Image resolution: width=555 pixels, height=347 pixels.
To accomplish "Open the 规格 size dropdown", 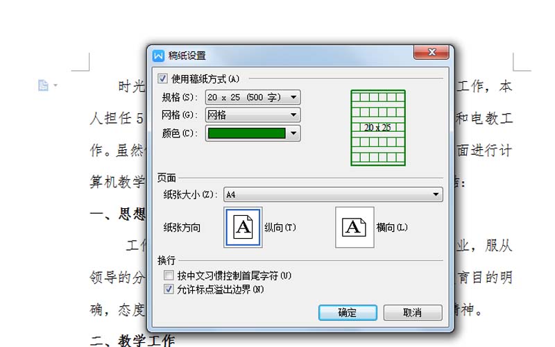I will [x=253, y=97].
